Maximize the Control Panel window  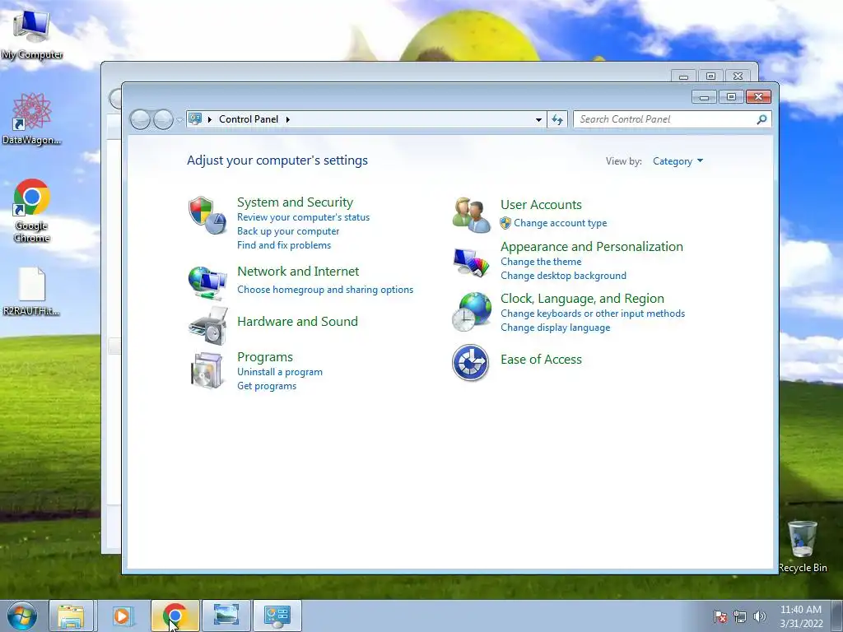click(731, 97)
